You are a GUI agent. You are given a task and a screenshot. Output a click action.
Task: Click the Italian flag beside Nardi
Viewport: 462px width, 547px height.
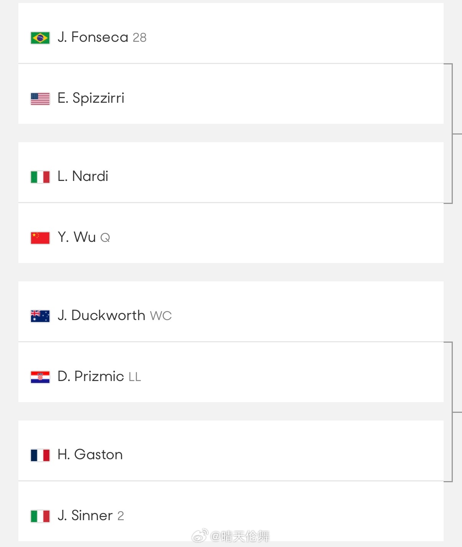point(40,177)
